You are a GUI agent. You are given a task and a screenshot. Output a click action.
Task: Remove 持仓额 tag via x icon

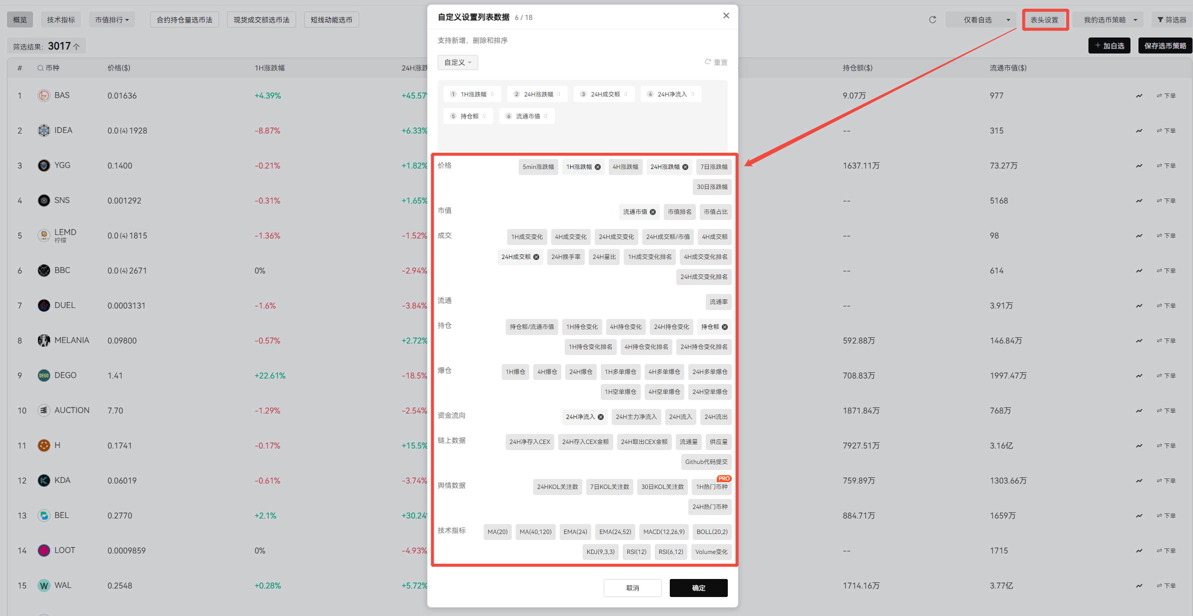[x=725, y=327]
